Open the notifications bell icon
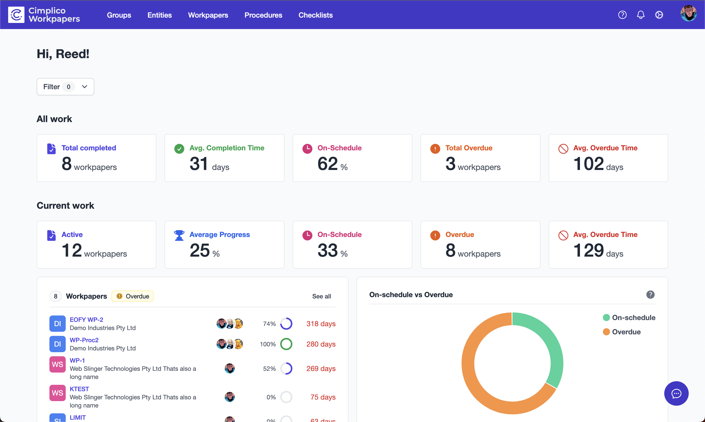705x422 pixels. point(641,15)
